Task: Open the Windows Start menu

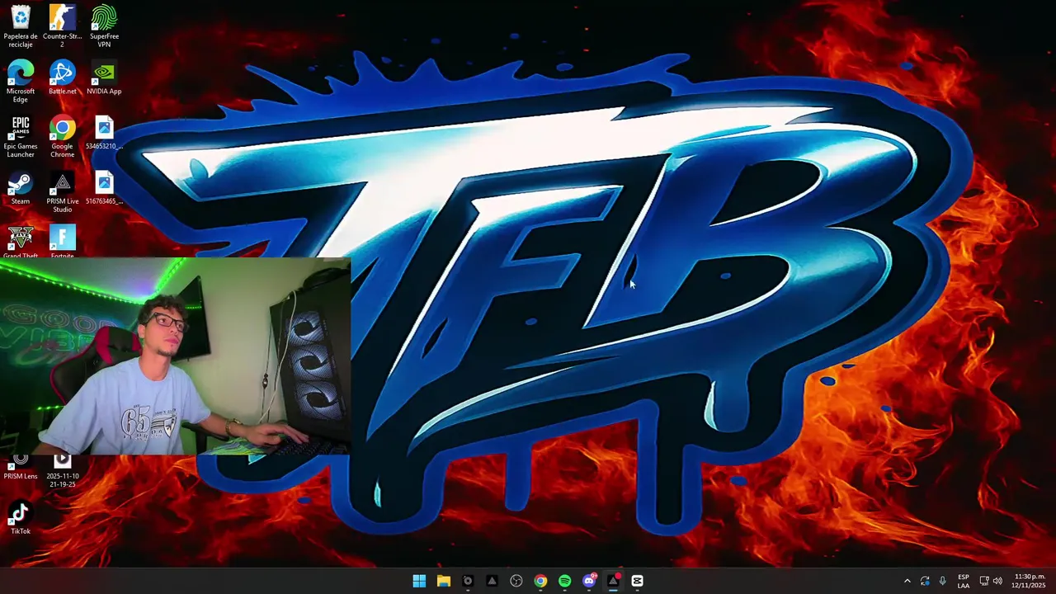Action: (419, 581)
